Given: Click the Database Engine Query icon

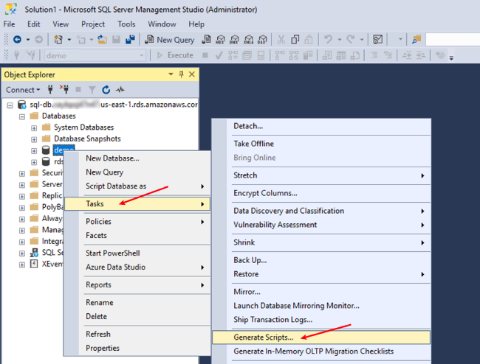Looking at the screenshot, I should pyautogui.click(x=206, y=39).
